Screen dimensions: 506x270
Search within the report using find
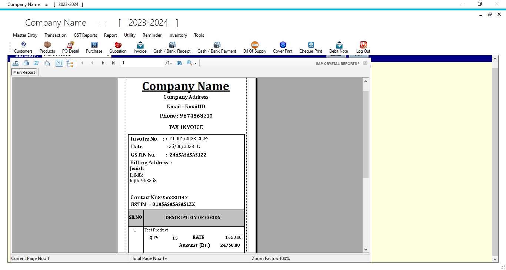tap(179, 63)
